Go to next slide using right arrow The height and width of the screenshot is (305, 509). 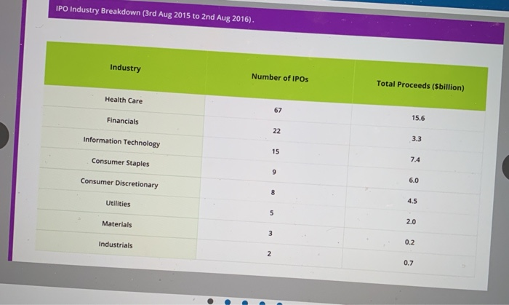coord(505,167)
